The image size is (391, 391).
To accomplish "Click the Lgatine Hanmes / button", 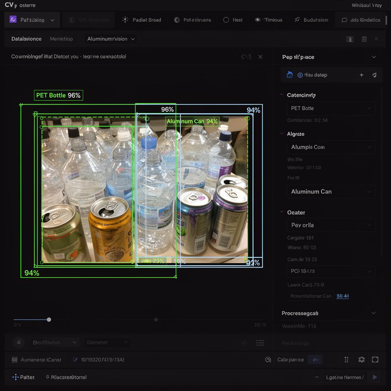I will click(345, 377).
